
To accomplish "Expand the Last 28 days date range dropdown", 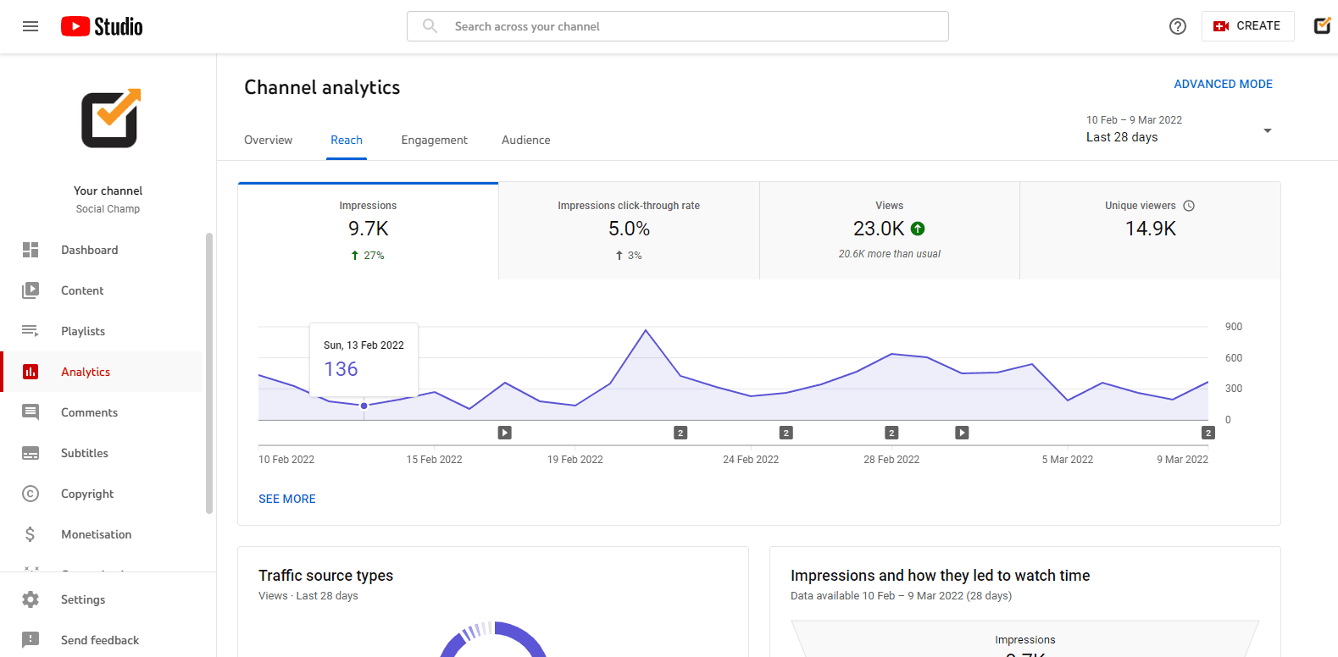I will tap(1179, 130).
